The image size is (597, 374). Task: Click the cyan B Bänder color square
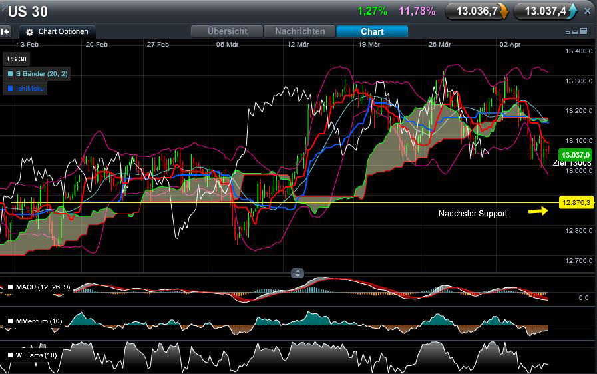10,73
